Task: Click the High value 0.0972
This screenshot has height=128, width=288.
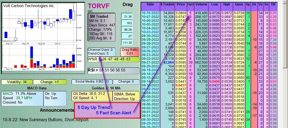Action: coord(227,13)
